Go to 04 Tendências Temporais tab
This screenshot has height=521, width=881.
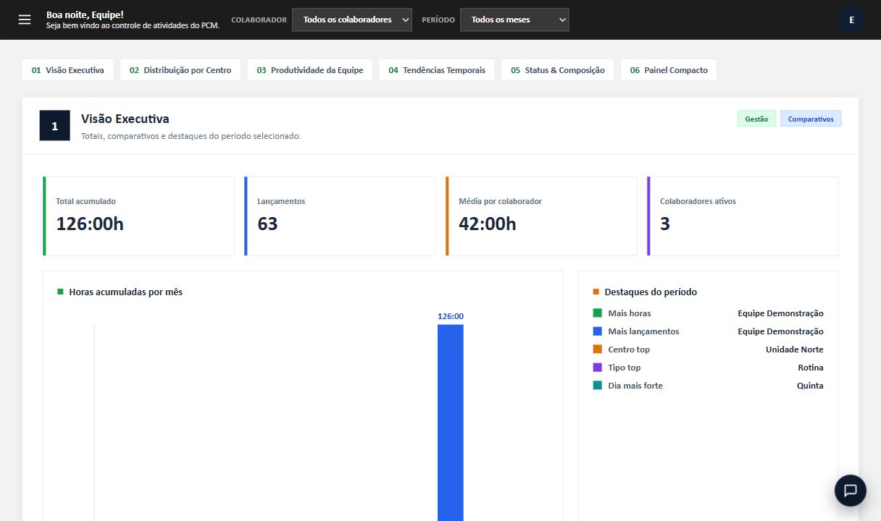pos(437,70)
